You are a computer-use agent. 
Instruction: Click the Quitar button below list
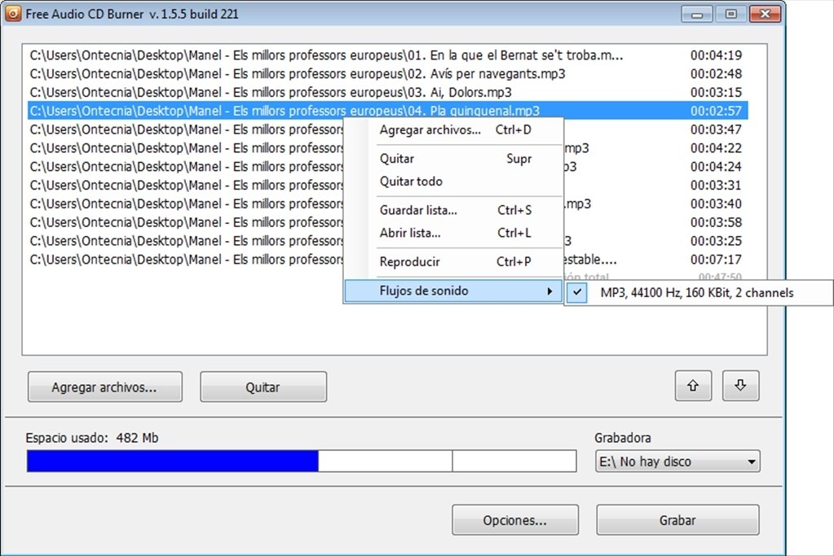[263, 387]
